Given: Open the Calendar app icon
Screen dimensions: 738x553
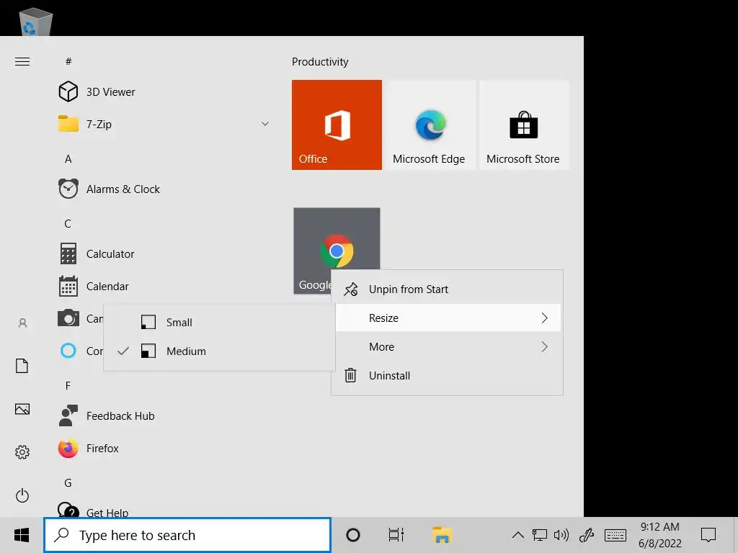Looking at the screenshot, I should pyautogui.click(x=68, y=286).
